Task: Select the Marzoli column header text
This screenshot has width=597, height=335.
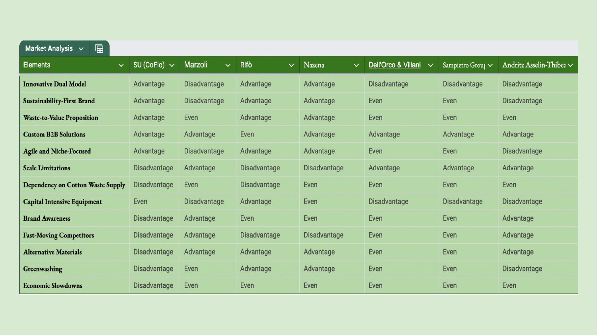Action: (196, 65)
